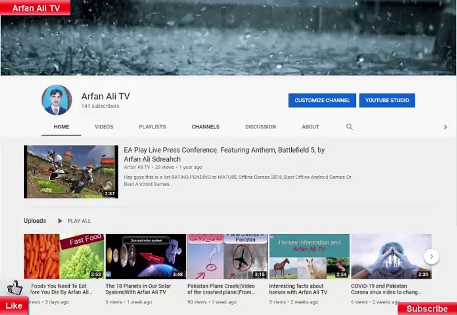Click the Play All triangle icon
Image resolution: width=457 pixels, height=315 pixels.
click(x=60, y=221)
